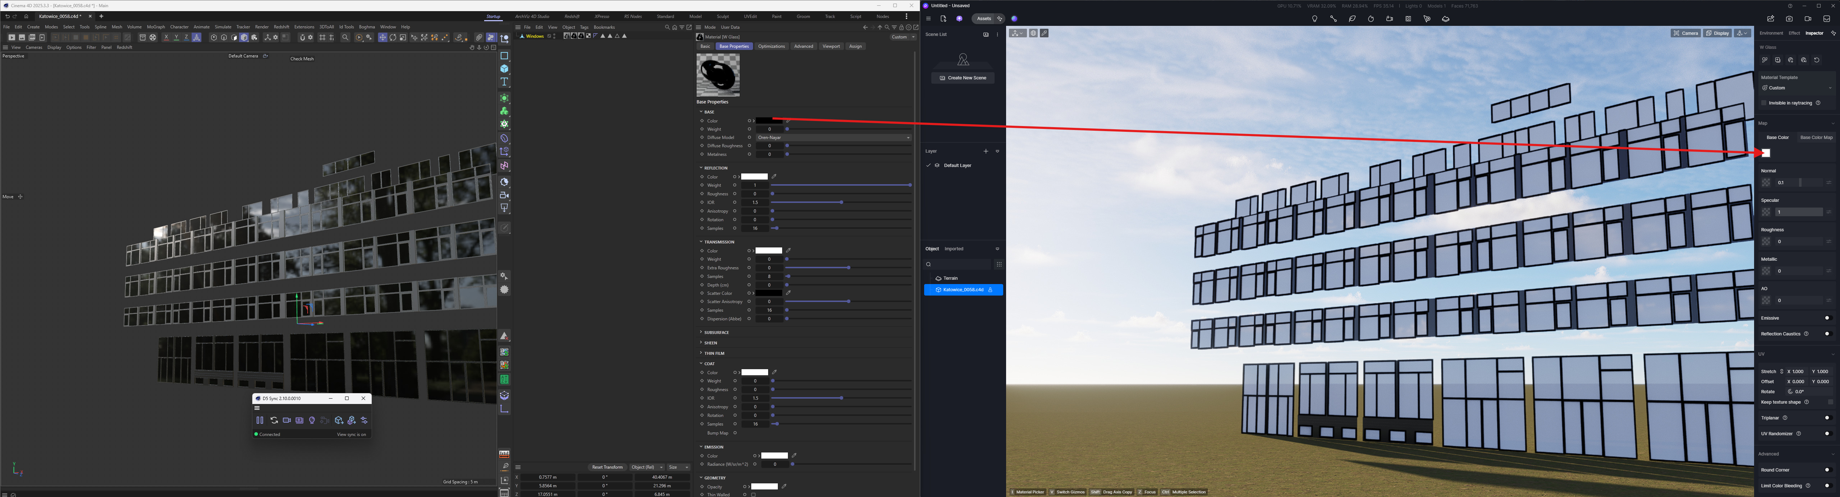The width and height of the screenshot is (1840, 497).
Task: Click the leaf vegetation icon in toolbar
Action: [1352, 19]
